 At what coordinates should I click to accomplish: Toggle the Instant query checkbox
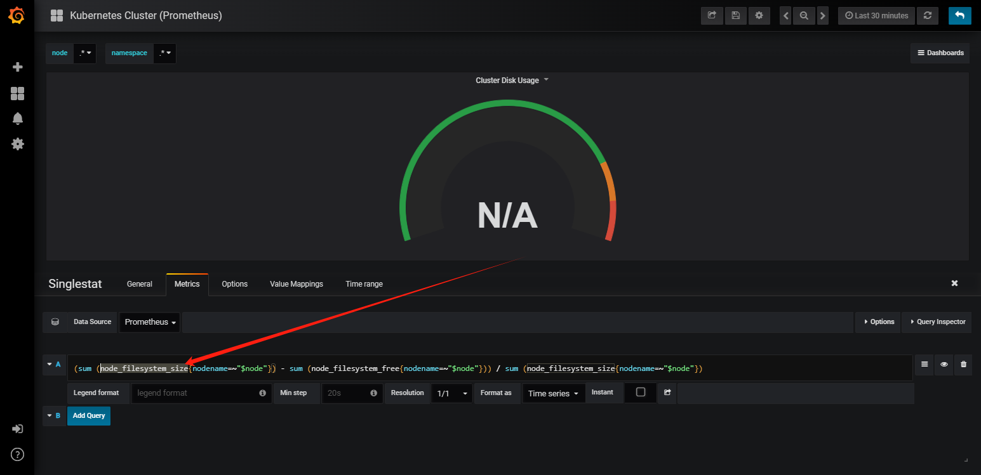(x=641, y=392)
